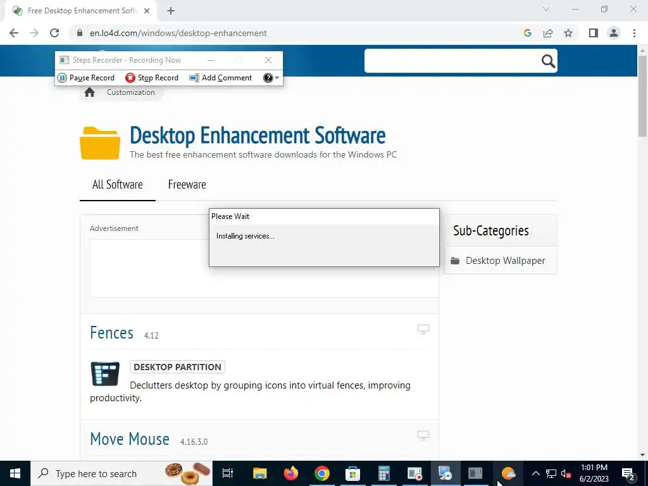The height and width of the screenshot is (486, 648).
Task: Click the Advertisement label
Action: tap(114, 228)
